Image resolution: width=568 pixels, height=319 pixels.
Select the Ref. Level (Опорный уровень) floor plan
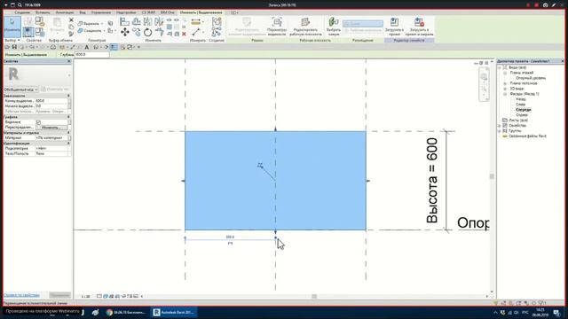pos(531,78)
